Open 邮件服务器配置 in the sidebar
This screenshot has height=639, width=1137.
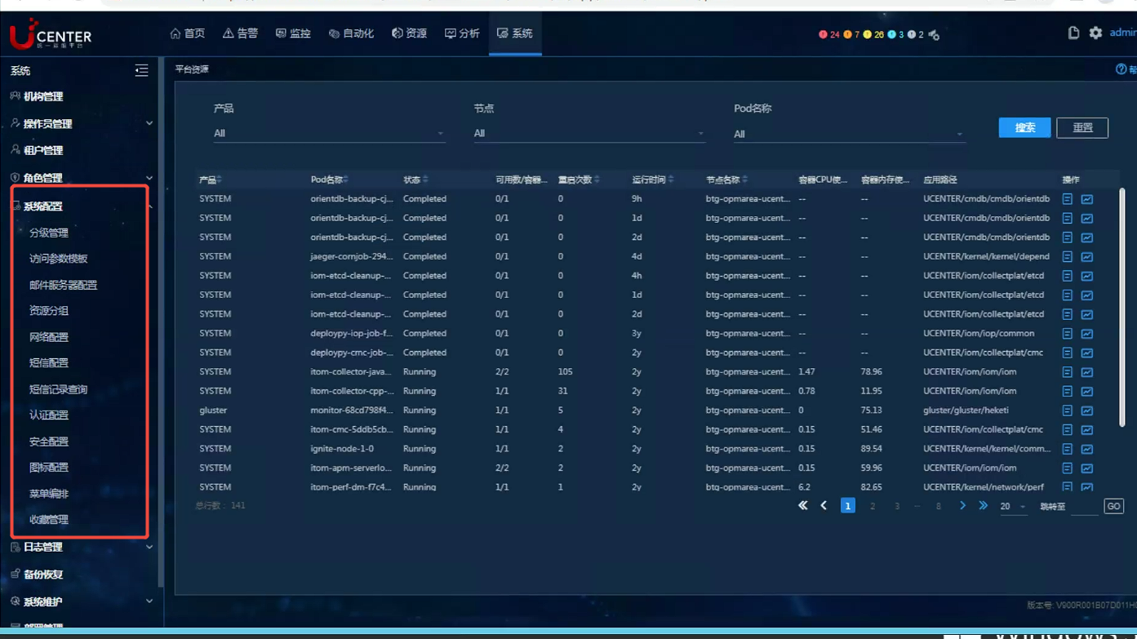click(x=63, y=286)
